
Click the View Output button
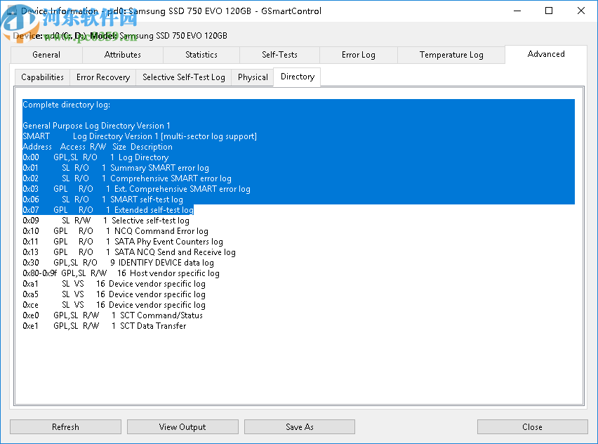[182, 427]
